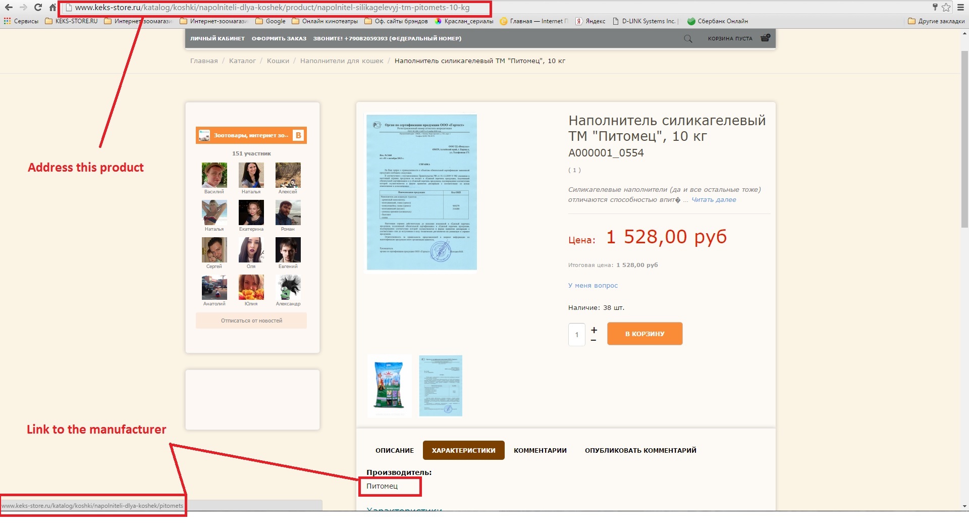This screenshot has height=532, width=969.
Task: Open Александр's profile photo
Action: [x=288, y=287]
